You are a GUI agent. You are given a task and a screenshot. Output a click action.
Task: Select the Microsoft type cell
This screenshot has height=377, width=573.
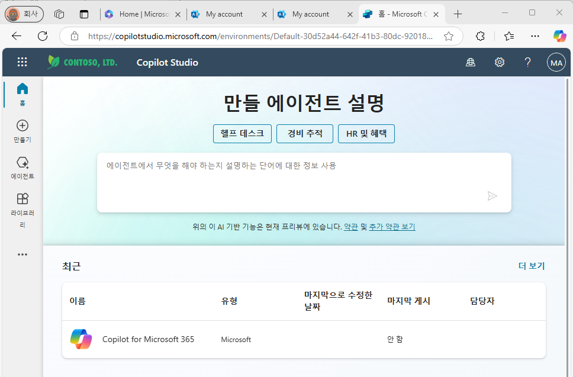[x=236, y=339]
